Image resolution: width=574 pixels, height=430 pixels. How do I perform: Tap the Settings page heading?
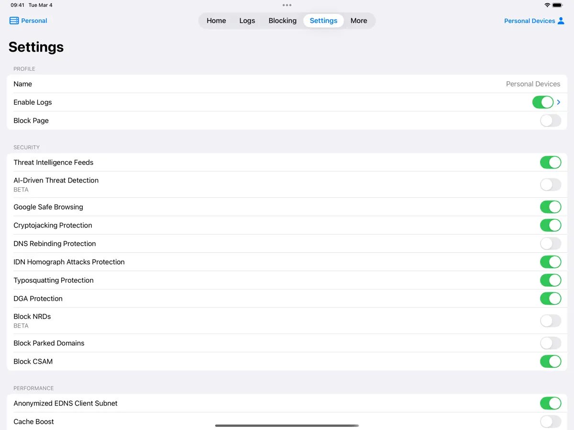(x=36, y=47)
